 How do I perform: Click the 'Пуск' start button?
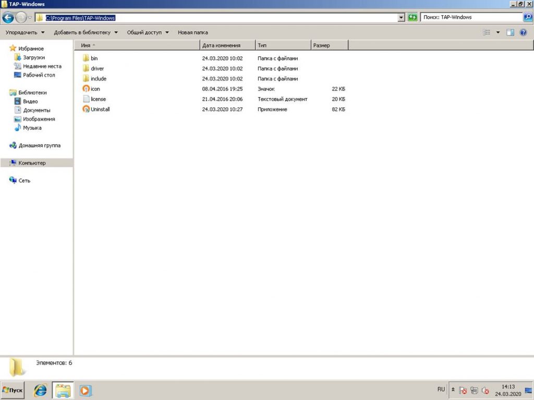[13, 390]
